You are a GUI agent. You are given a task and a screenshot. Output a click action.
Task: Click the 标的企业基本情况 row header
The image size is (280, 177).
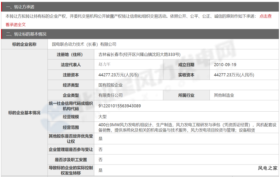point(24,113)
